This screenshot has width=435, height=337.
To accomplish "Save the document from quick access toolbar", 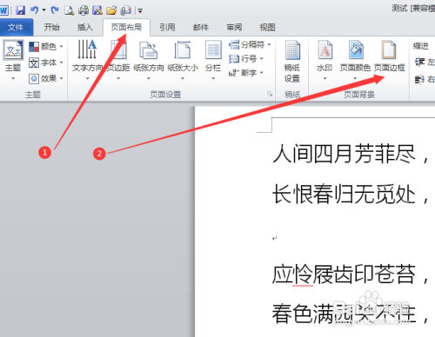I will [20, 10].
